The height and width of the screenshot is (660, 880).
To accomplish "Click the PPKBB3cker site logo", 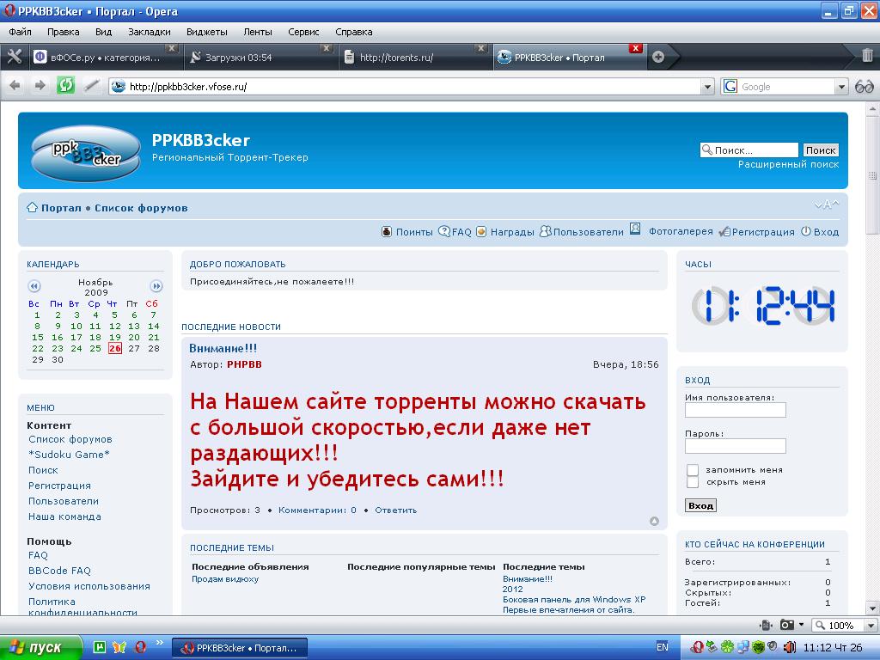I will 86,151.
